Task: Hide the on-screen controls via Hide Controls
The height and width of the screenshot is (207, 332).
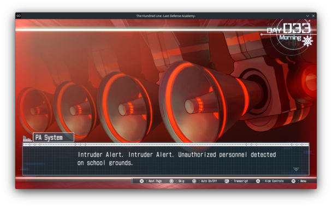Action: click(274, 181)
